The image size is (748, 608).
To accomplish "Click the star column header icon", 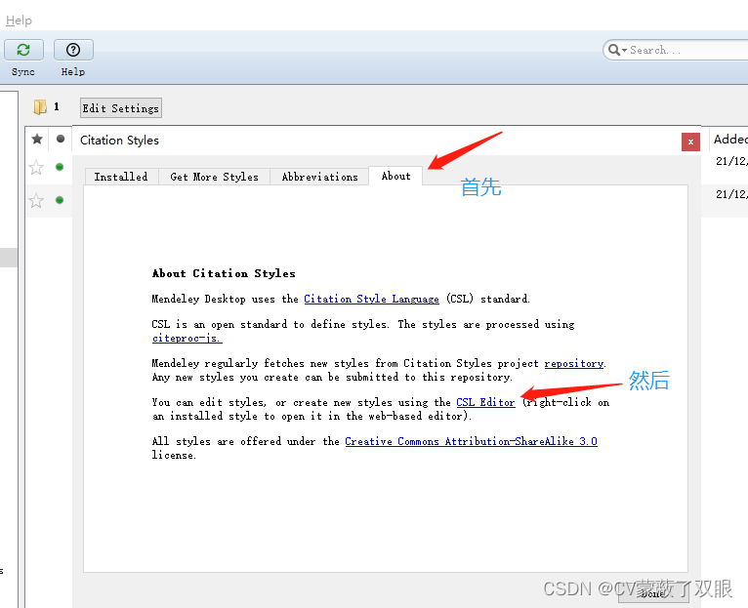I will 37,139.
